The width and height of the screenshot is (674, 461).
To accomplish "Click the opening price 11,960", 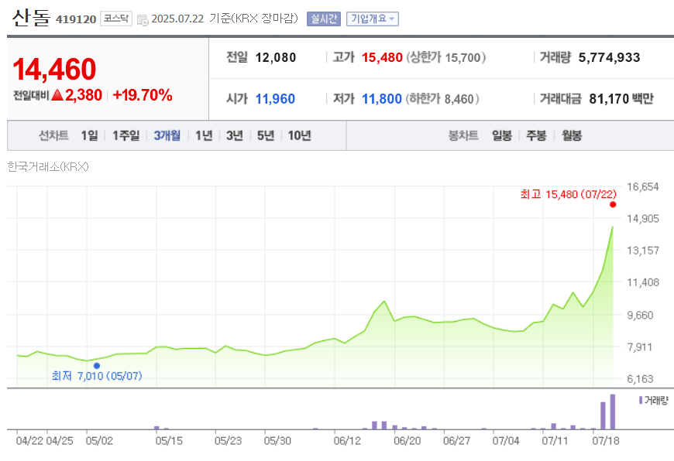I will point(275,99).
